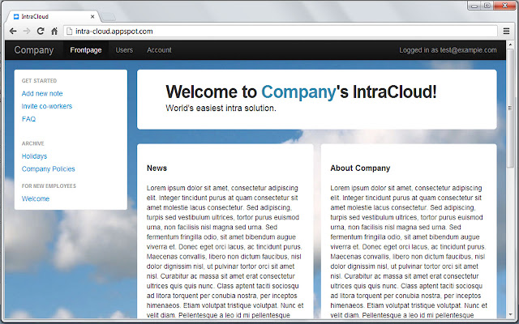Select the IntraCloud browser tab
Screen dimensions: 519x324
(53, 16)
